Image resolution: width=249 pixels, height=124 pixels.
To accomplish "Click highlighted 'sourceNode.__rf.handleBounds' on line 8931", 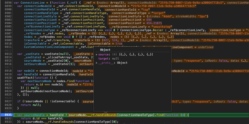I will pyautogui.click(x=93, y=115).
